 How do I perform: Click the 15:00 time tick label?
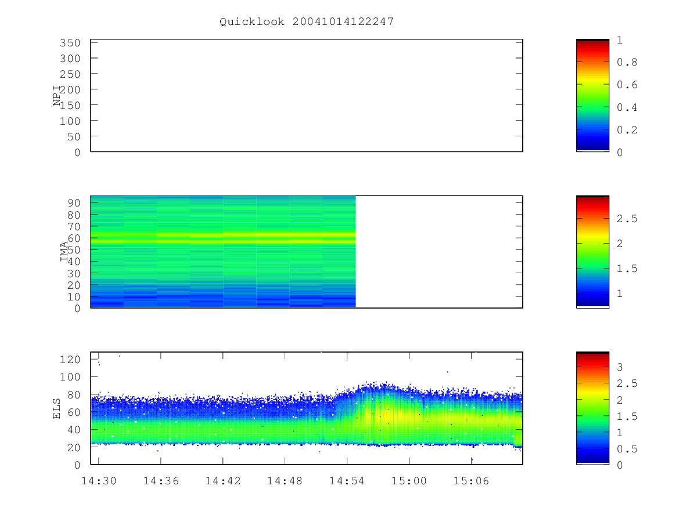pos(408,481)
